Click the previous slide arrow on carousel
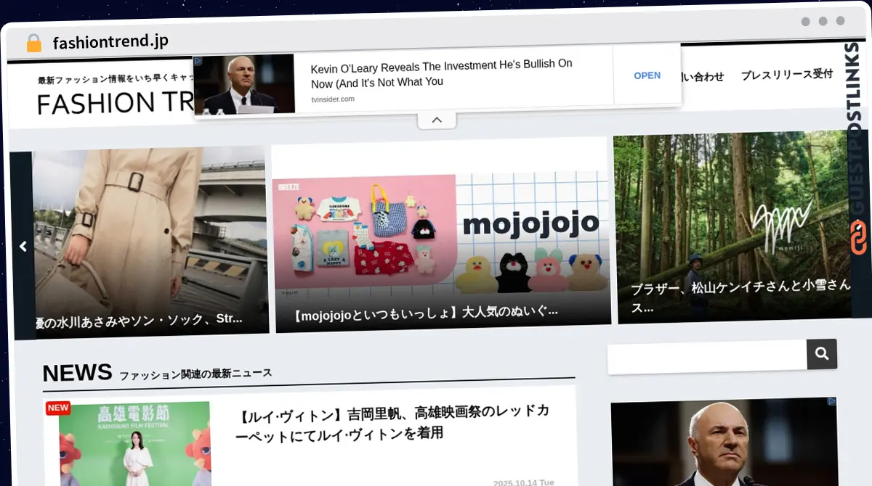Image resolution: width=872 pixels, height=486 pixels. 23,247
